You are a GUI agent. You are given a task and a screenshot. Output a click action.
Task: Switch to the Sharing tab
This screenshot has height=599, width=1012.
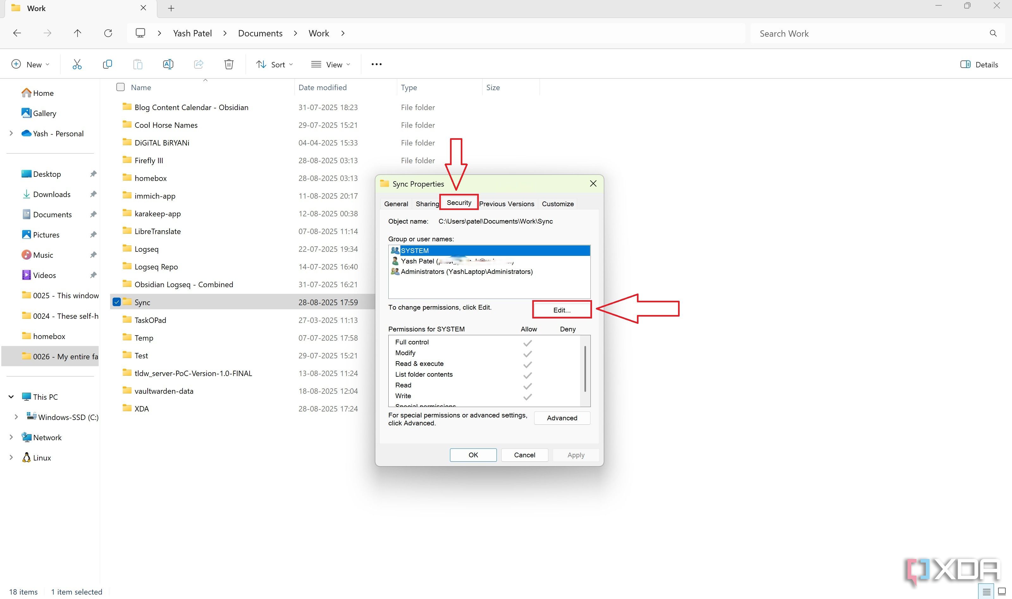pyautogui.click(x=427, y=203)
